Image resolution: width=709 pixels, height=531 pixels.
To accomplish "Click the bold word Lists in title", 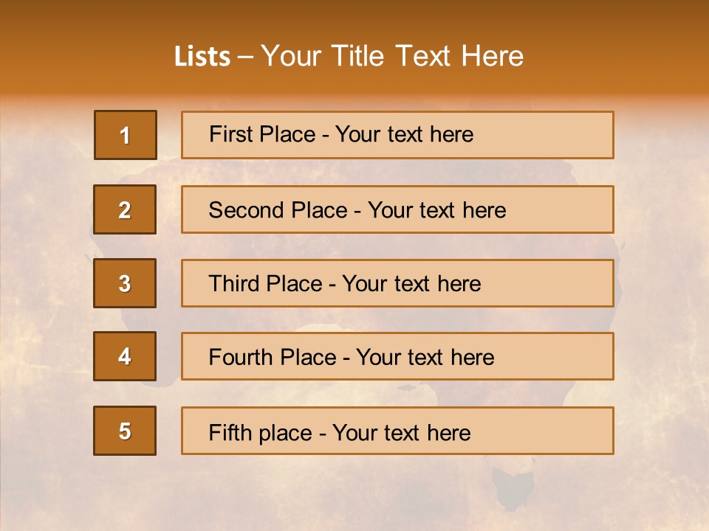I will [202, 57].
